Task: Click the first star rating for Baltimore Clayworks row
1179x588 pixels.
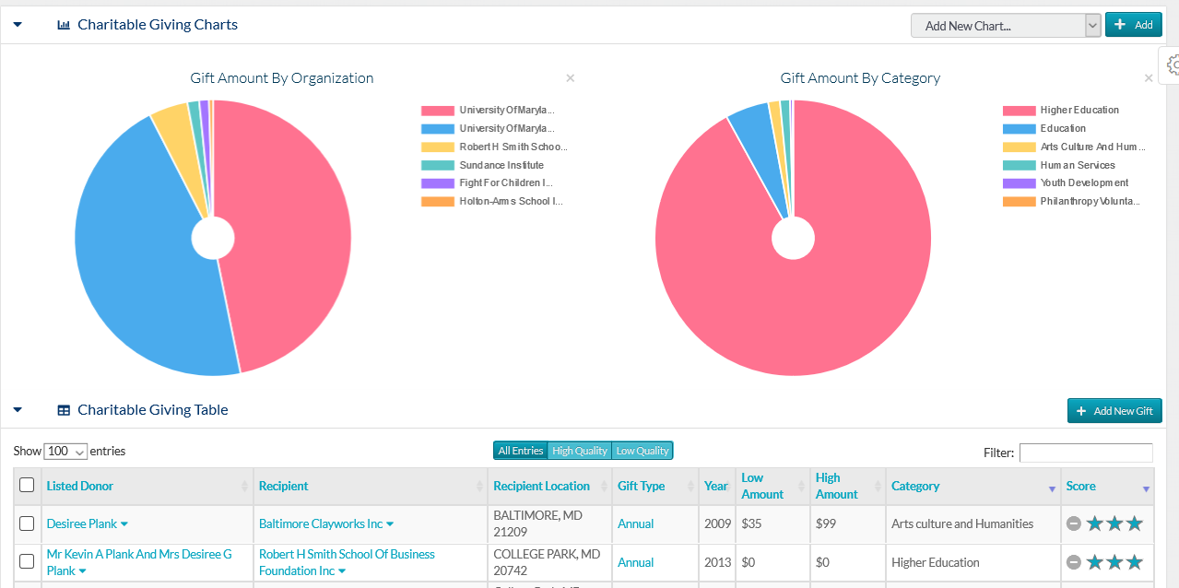Action: [x=1094, y=523]
